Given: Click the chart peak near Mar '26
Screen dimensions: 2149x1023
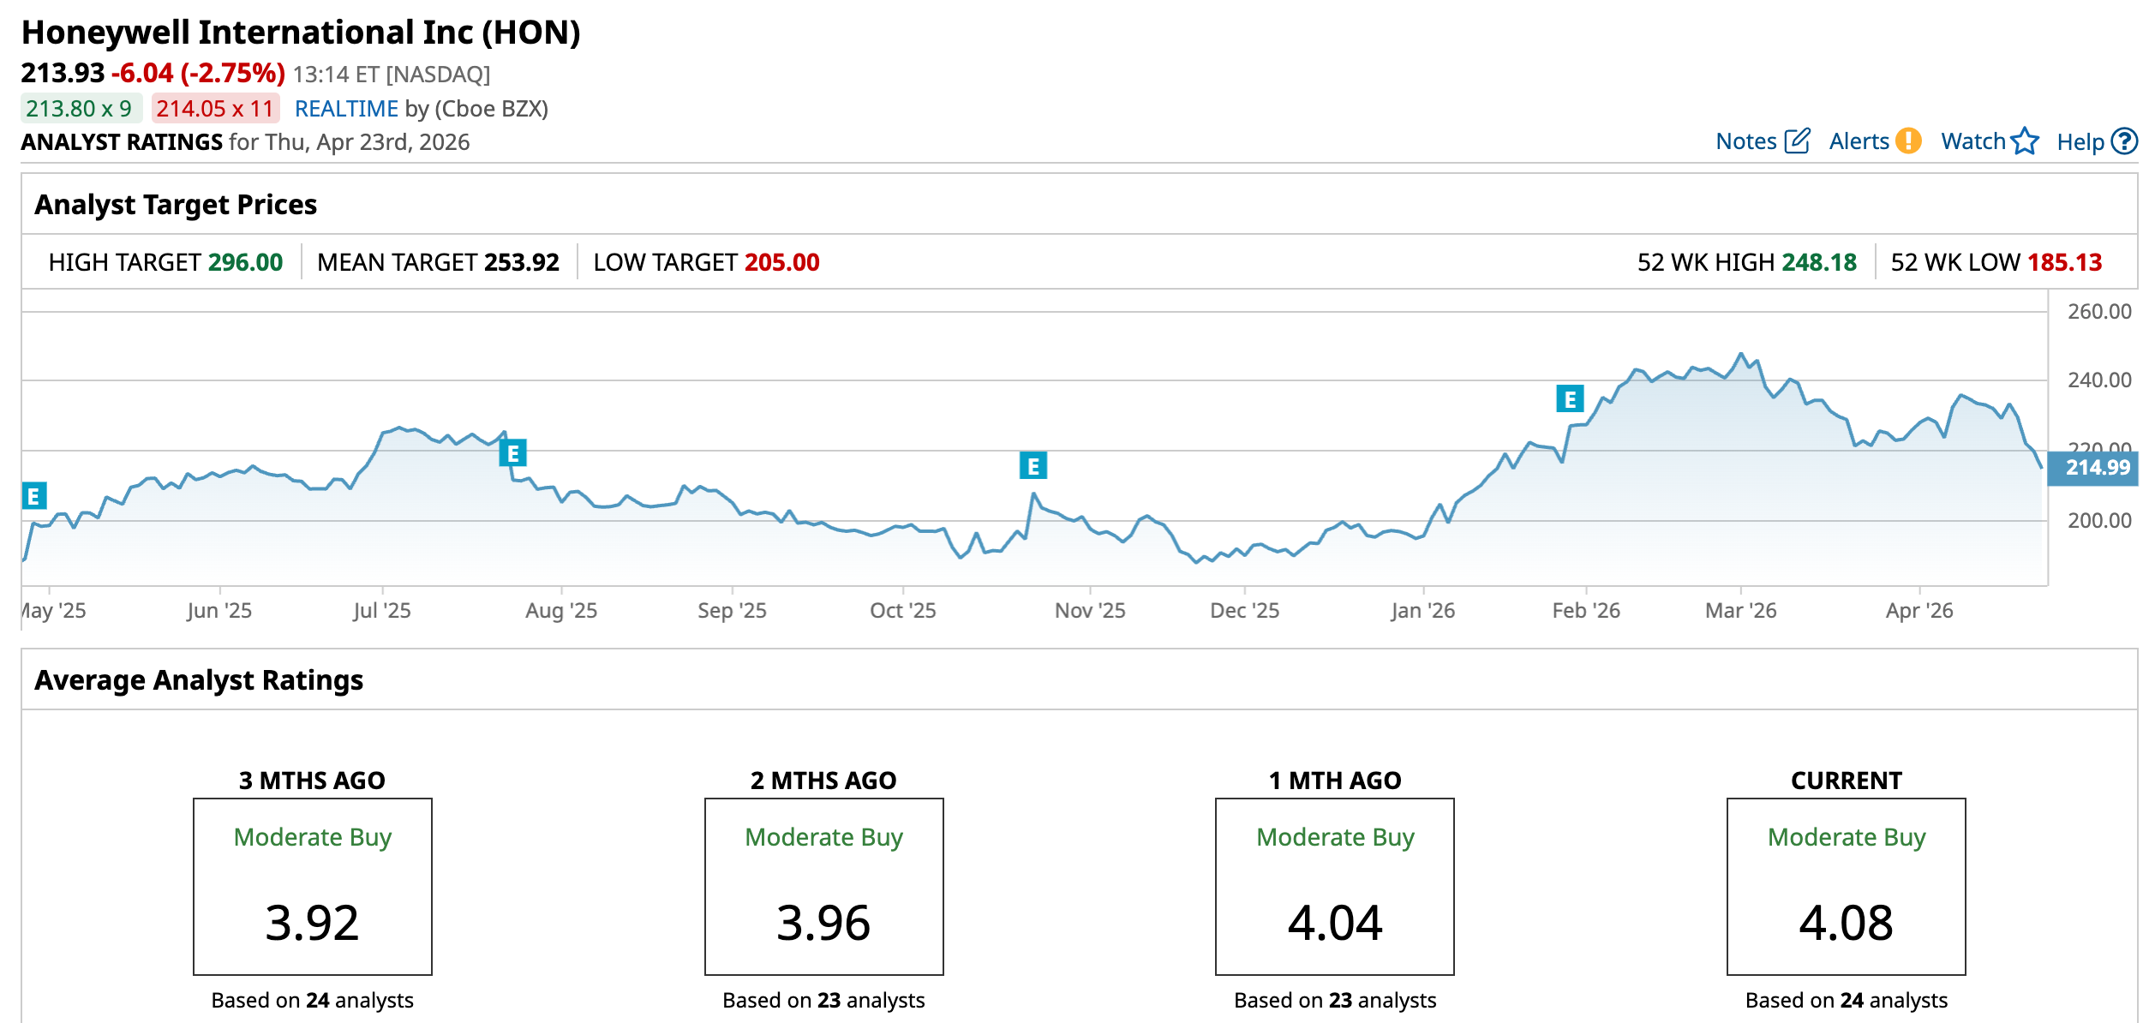Looking at the screenshot, I should click(1740, 354).
